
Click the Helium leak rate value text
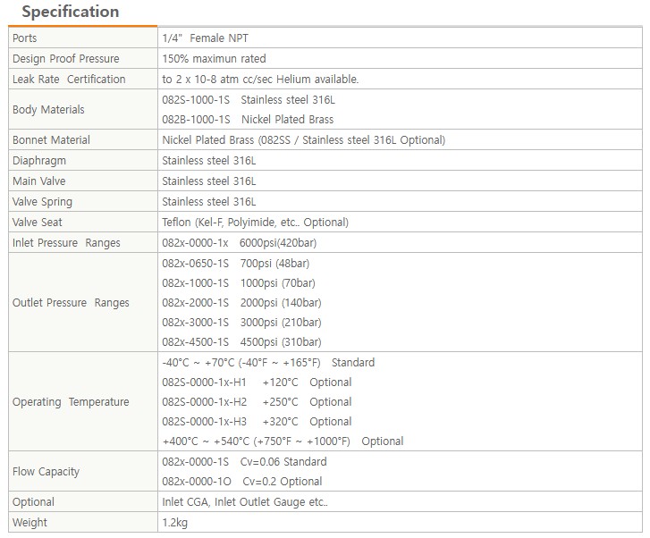pos(260,80)
